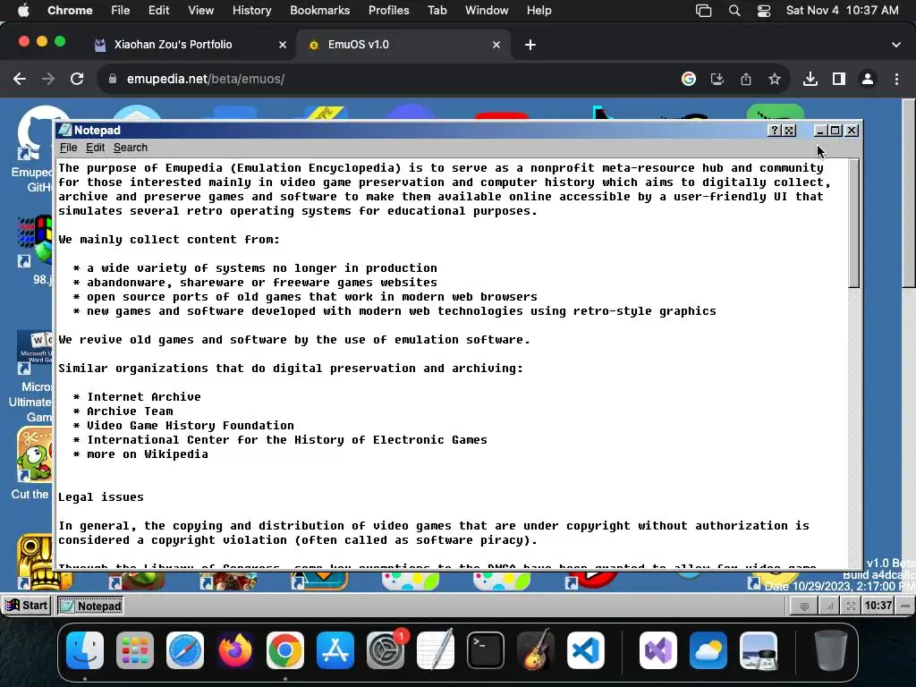Click the EmuOS taskbar clock 10:37
Image resolution: width=916 pixels, height=687 pixels.
tap(878, 606)
